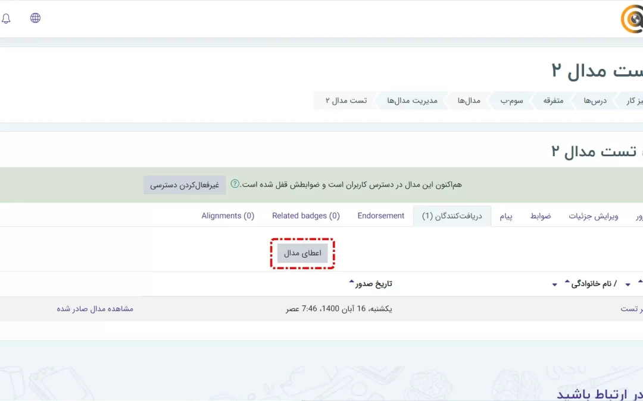Go to درس‌ها breadcrumb link

point(595,100)
